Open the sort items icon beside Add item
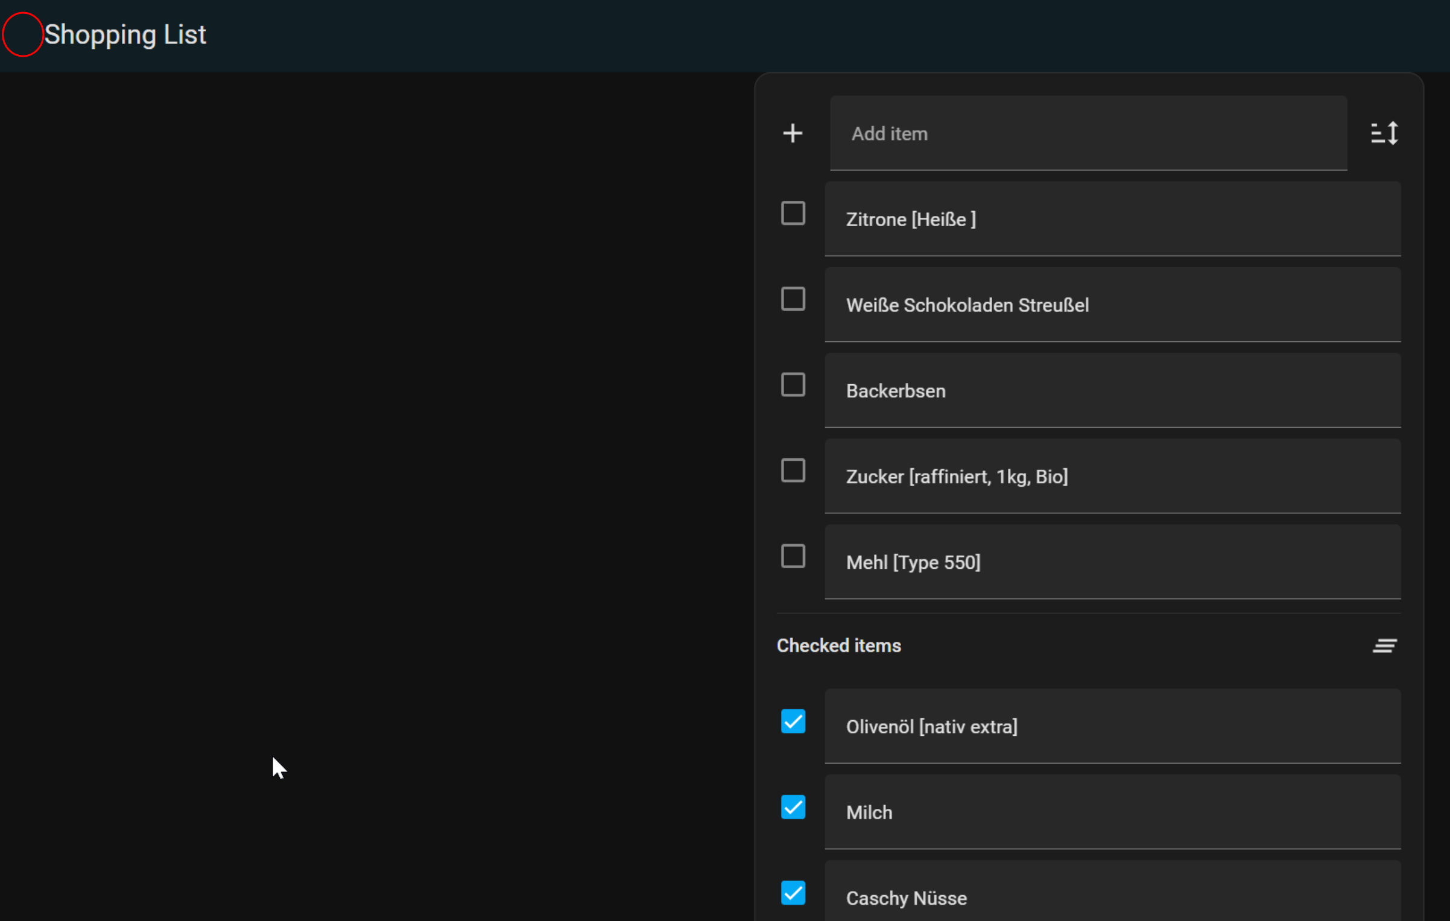1450x921 pixels. [1384, 133]
